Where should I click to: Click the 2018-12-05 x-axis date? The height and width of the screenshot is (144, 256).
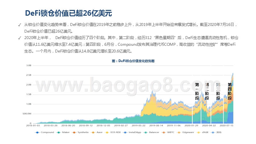point(103,125)
